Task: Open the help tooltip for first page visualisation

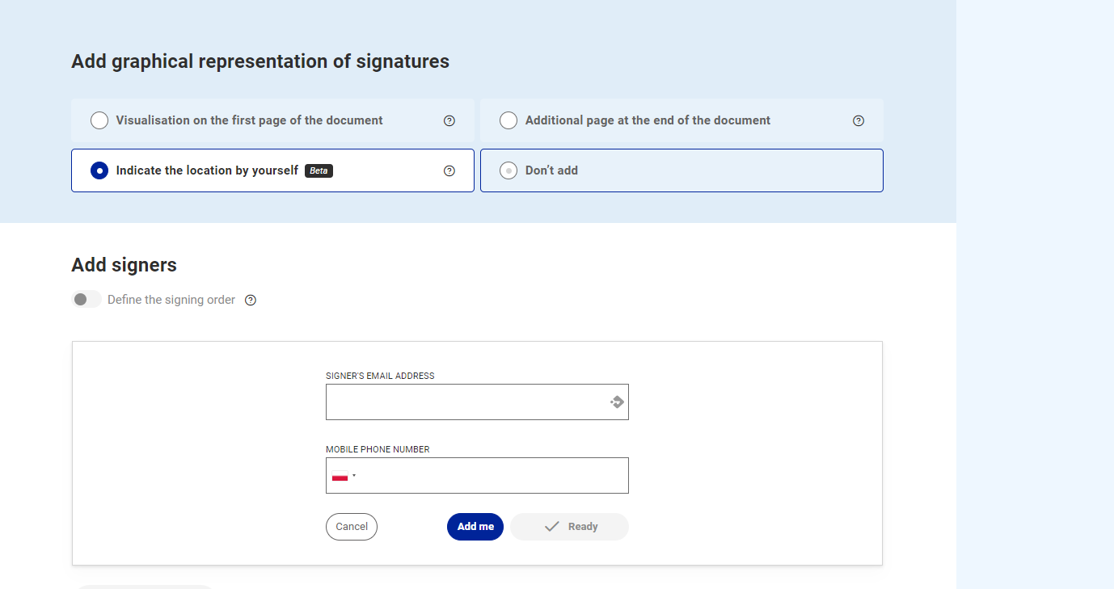Action: pyautogui.click(x=449, y=120)
